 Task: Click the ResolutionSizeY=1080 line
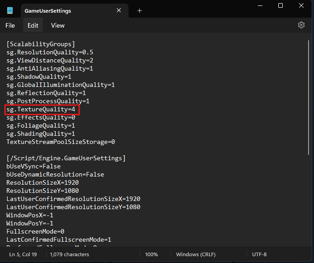43,191
